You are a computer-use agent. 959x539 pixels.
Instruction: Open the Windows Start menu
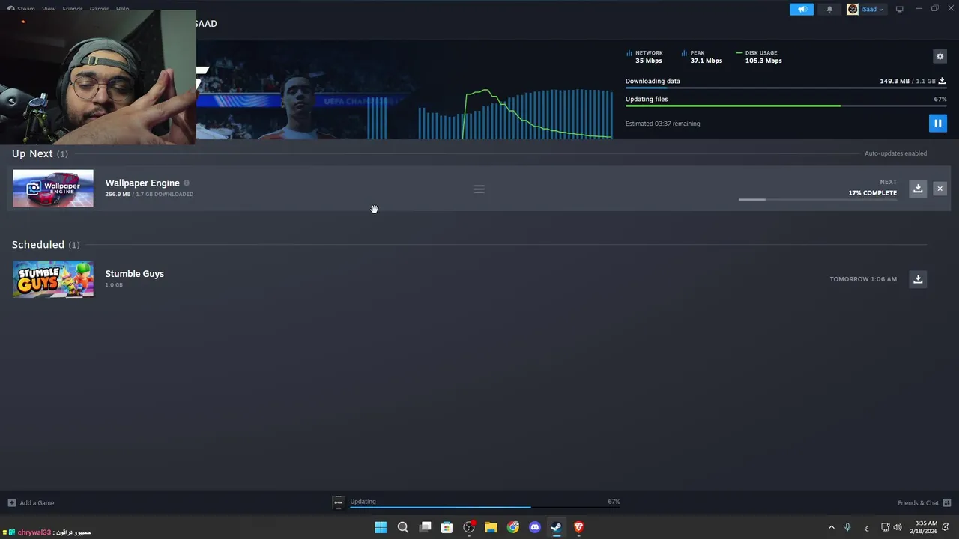click(381, 527)
